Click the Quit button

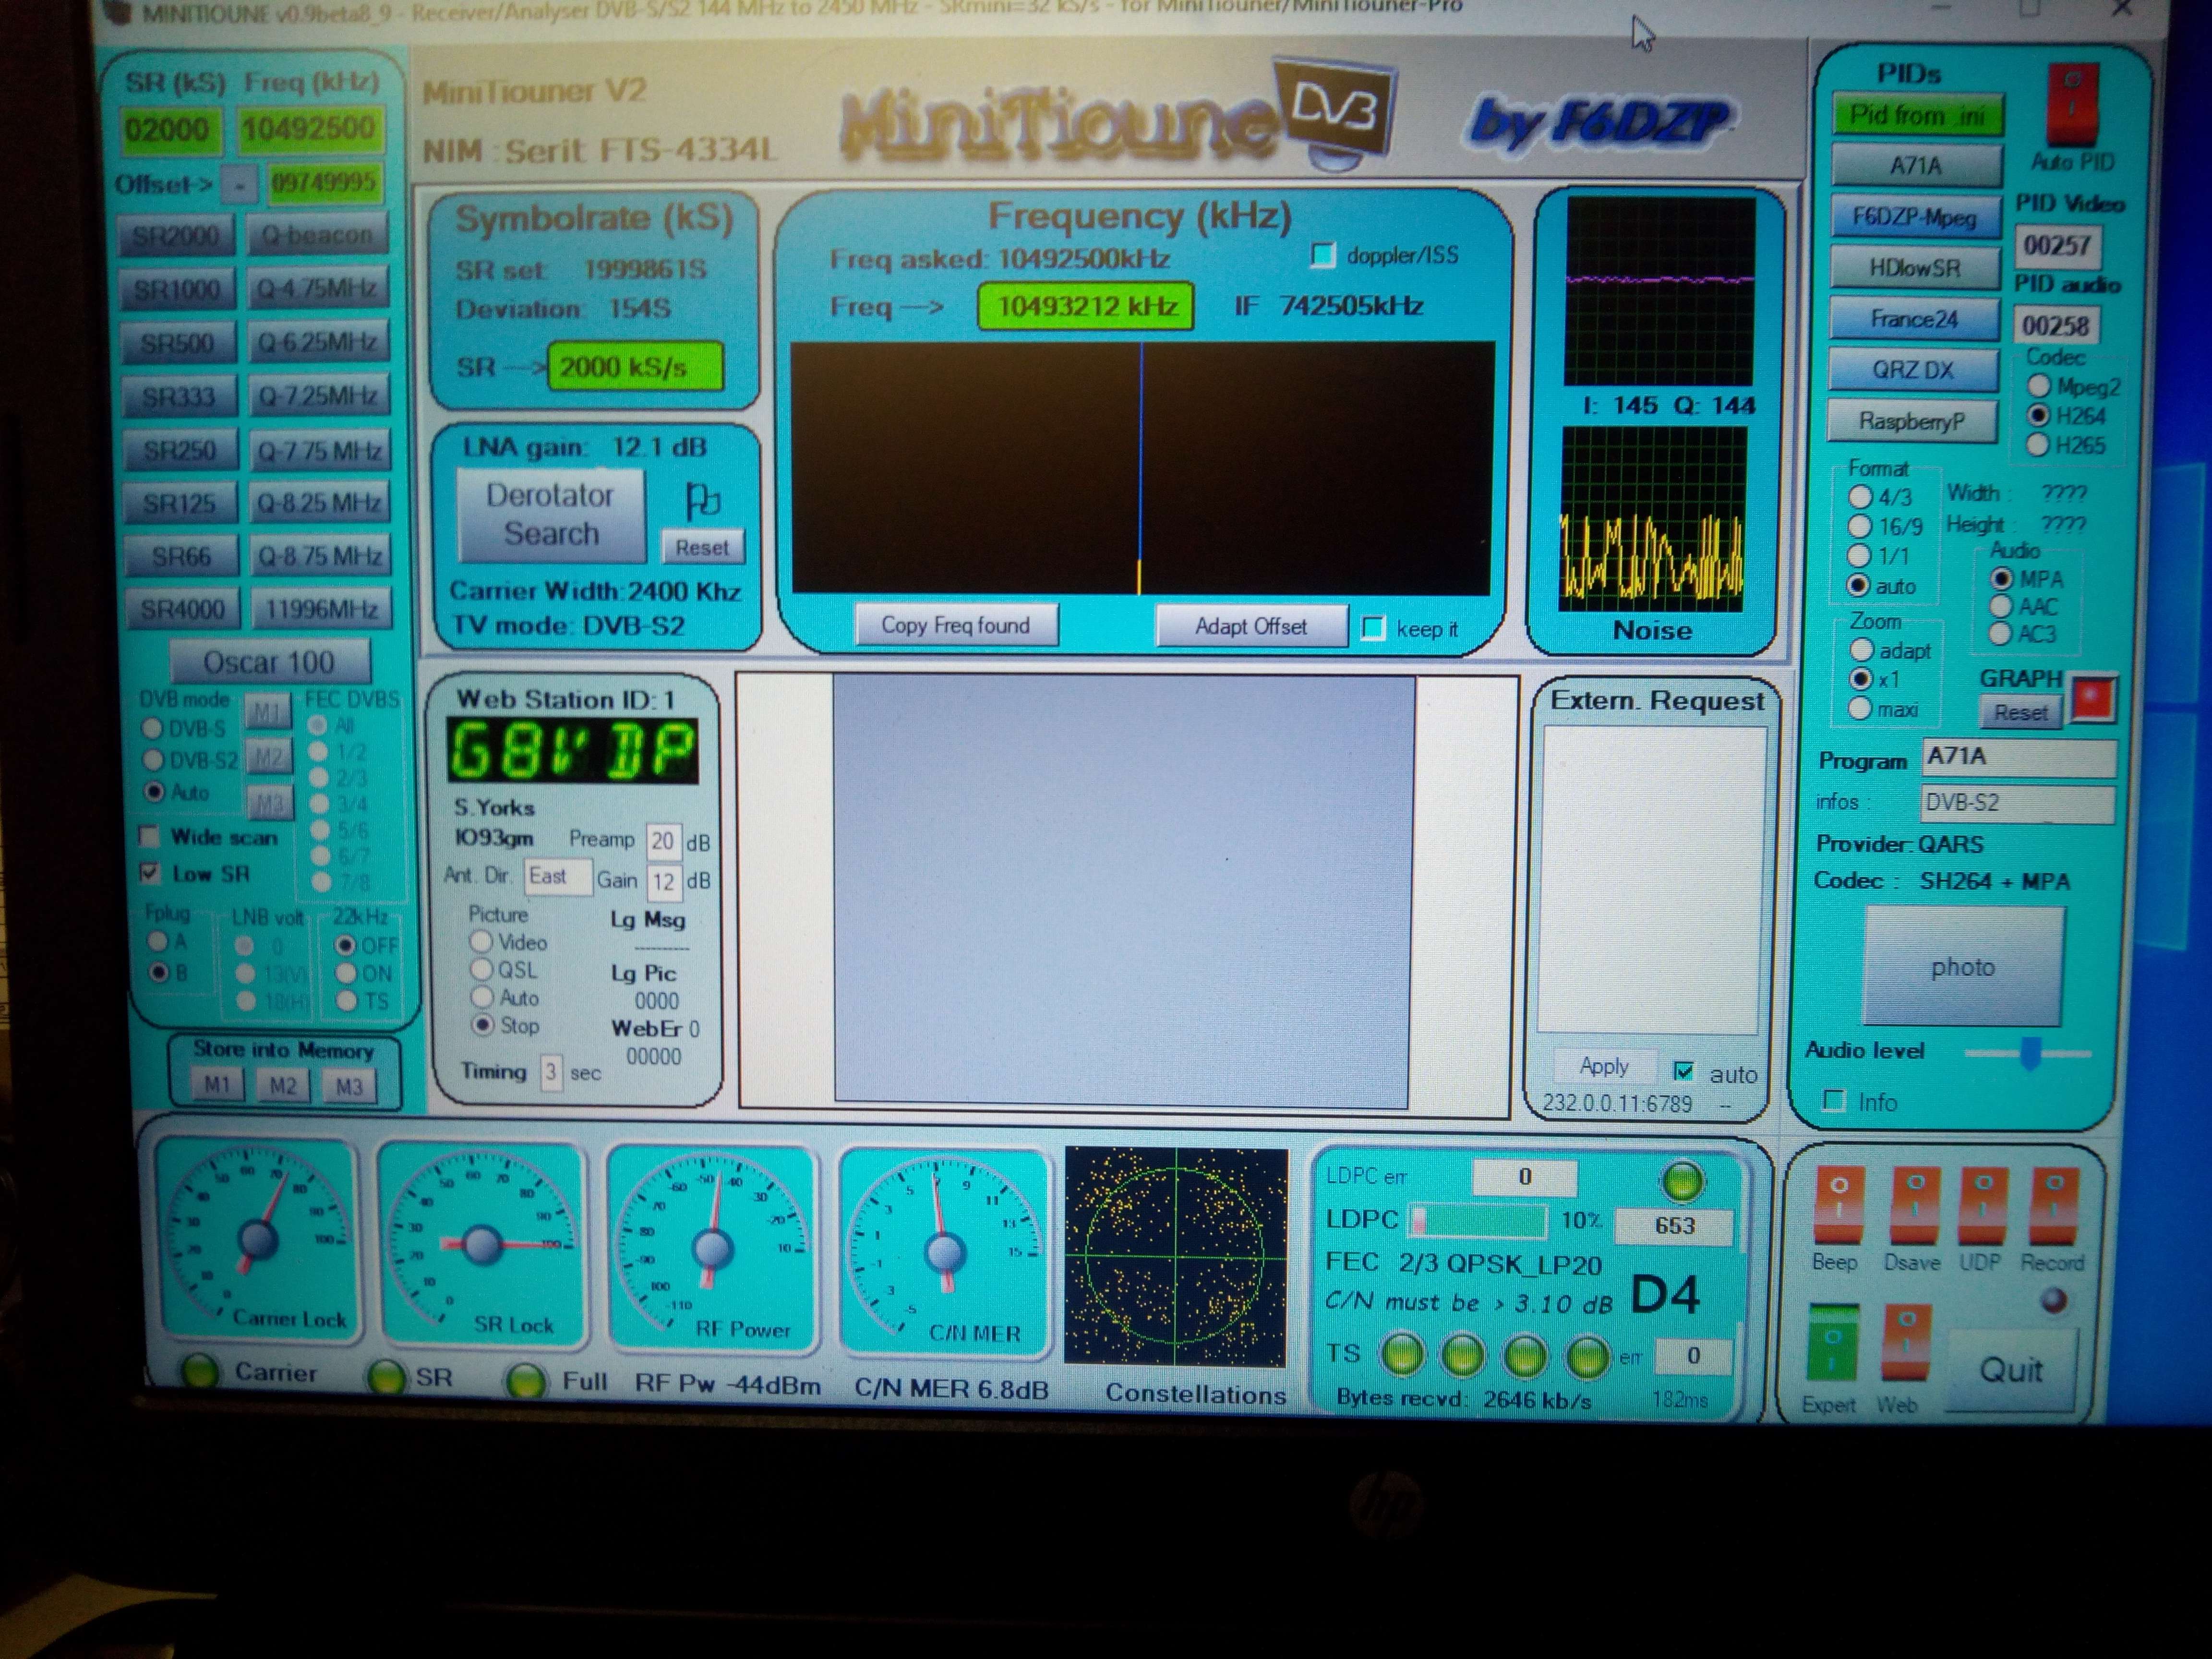coord(2012,1370)
